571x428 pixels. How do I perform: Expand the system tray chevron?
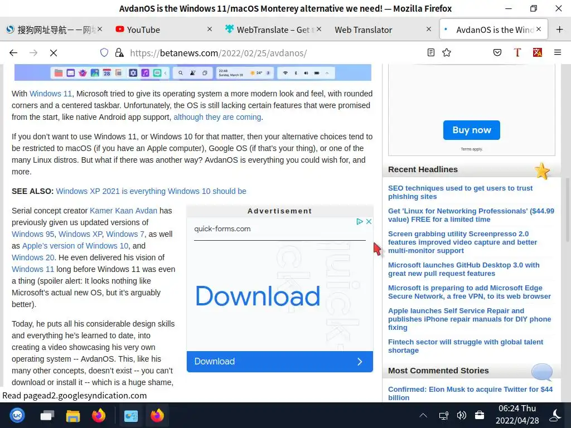click(x=423, y=415)
